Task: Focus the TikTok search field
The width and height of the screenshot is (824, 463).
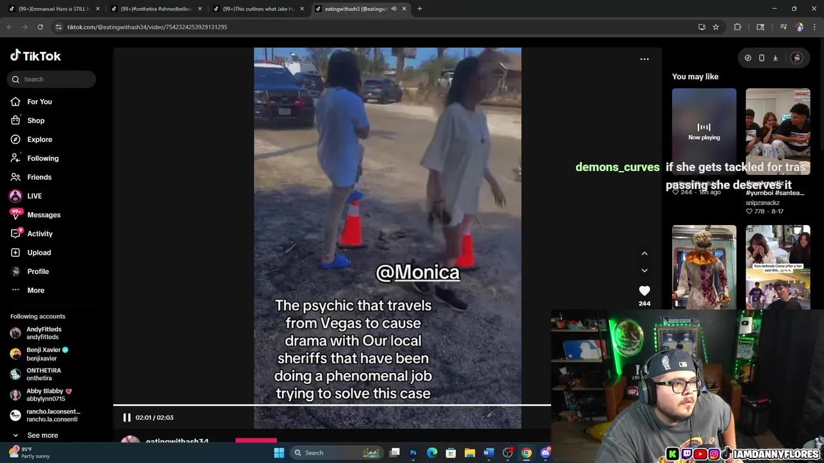Action: (51, 79)
